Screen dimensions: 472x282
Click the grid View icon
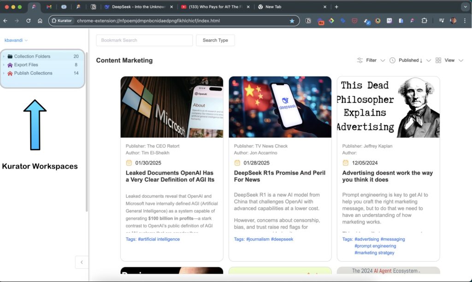(x=438, y=60)
